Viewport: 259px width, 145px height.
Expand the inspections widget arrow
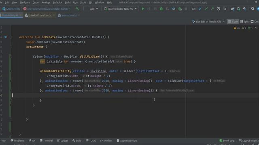256,28
